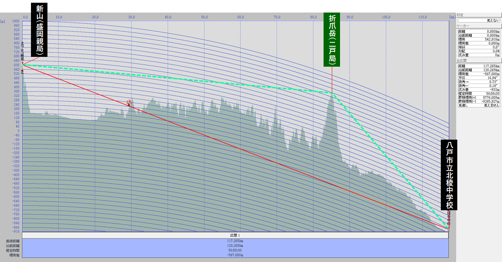Viewport: 502px width, 262px height.
Task: Select the 累積標高(+) 8776.009m row
Action: (479, 97)
